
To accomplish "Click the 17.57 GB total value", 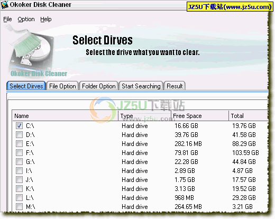I will (x=244, y=180).
